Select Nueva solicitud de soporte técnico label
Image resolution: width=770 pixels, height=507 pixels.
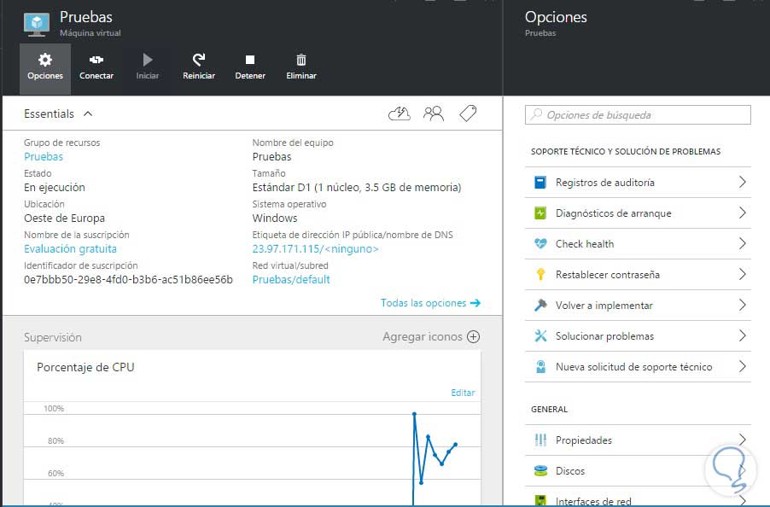click(x=634, y=367)
